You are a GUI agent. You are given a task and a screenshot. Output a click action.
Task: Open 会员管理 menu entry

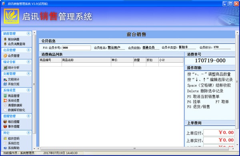[14, 56]
